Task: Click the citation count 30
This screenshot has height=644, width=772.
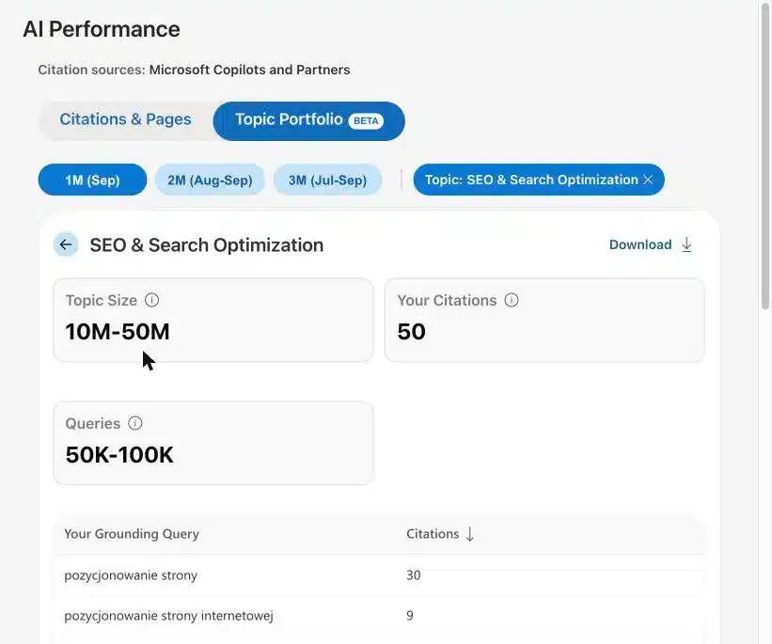Action: pos(414,575)
